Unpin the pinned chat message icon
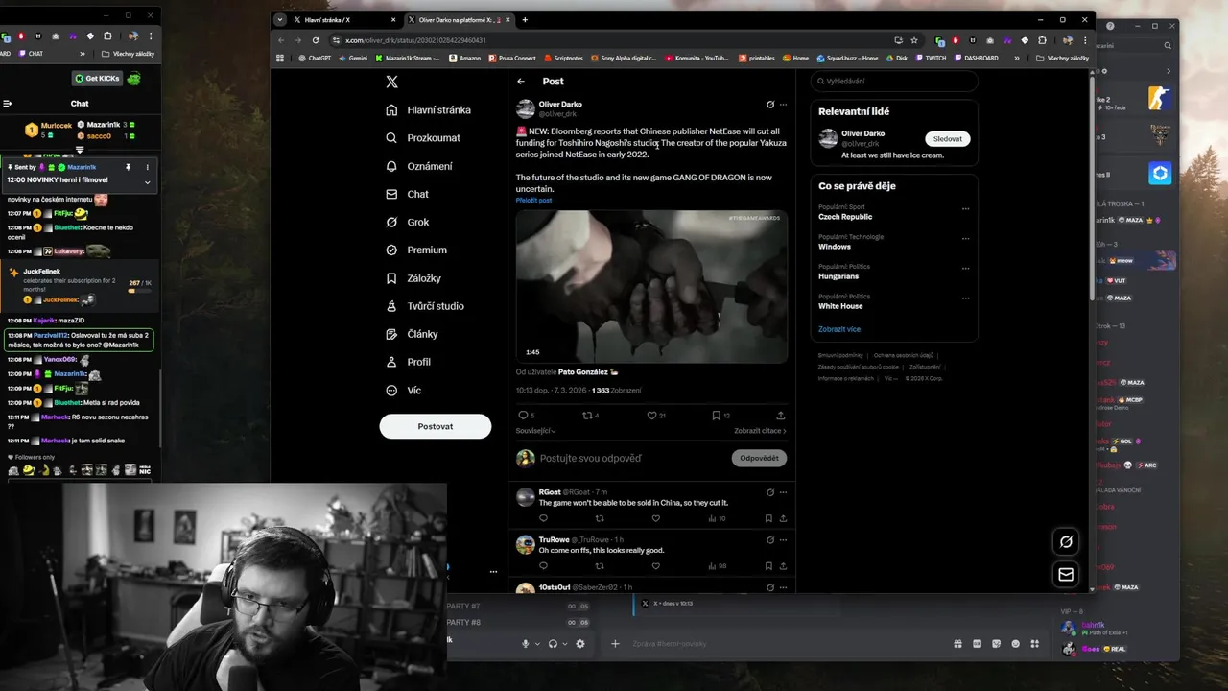 [128, 167]
